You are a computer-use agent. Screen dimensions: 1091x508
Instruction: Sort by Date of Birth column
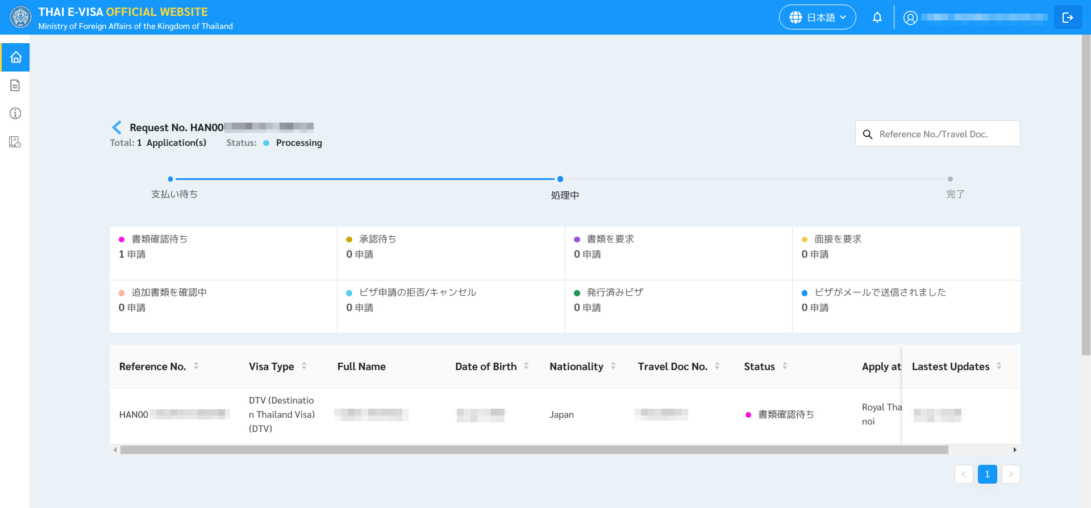(526, 366)
